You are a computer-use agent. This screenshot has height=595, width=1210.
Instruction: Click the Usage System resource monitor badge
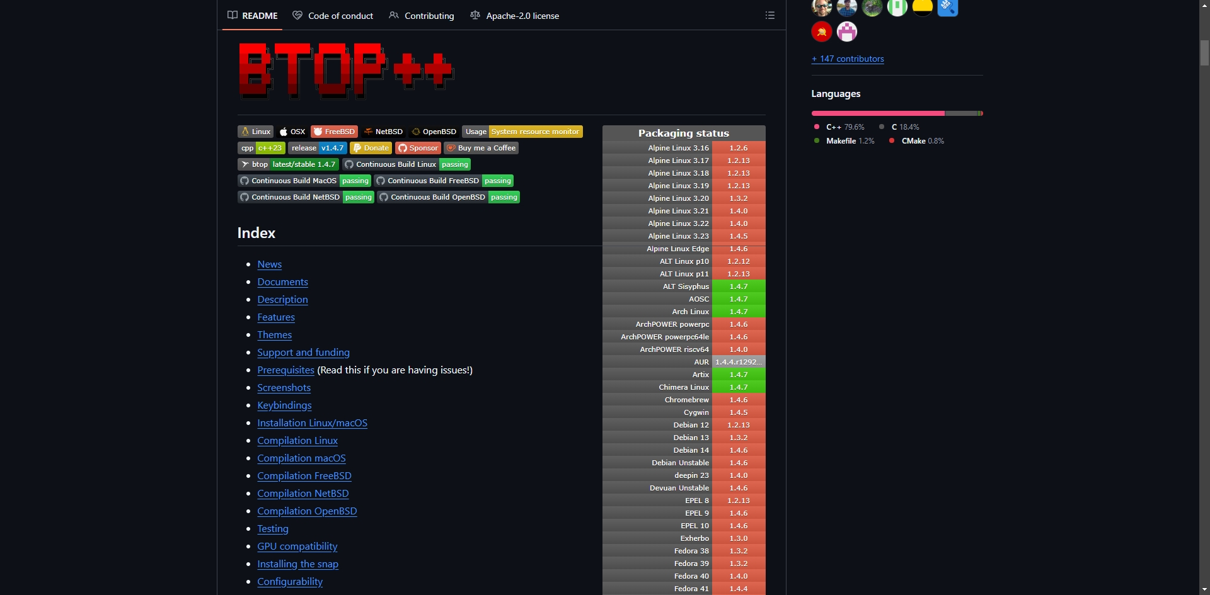[522, 132]
